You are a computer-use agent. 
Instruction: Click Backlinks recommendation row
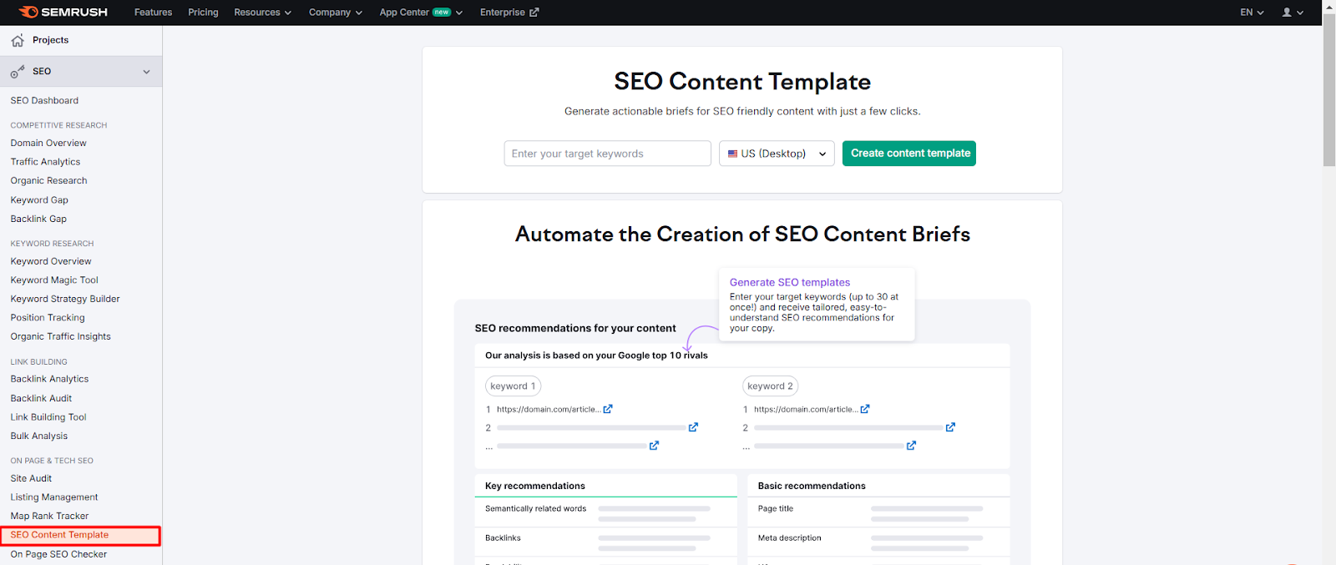point(605,542)
